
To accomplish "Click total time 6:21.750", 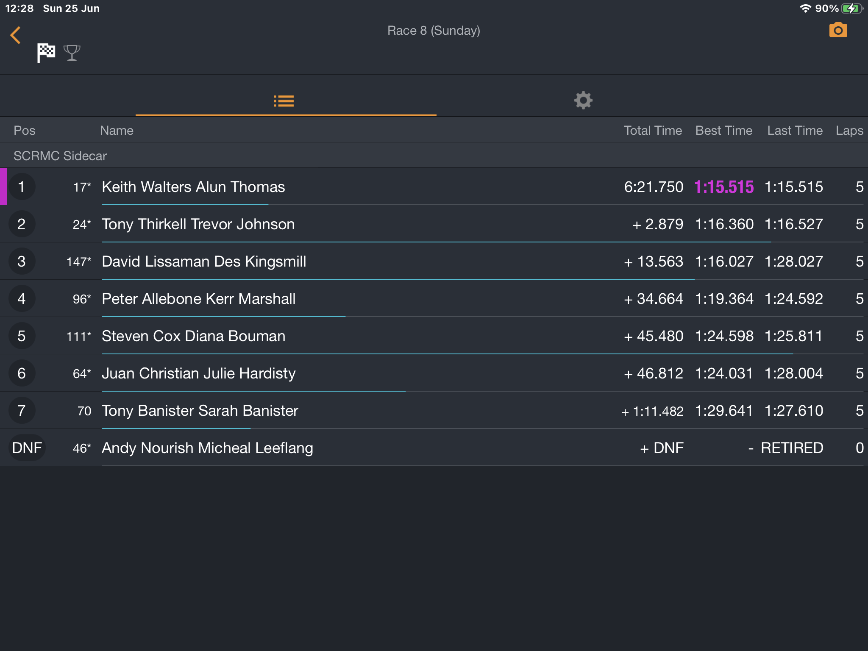I will tap(654, 187).
